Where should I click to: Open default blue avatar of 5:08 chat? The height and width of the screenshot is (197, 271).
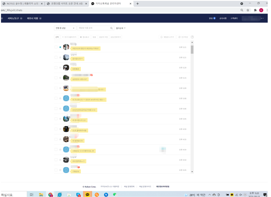(x=66, y=98)
